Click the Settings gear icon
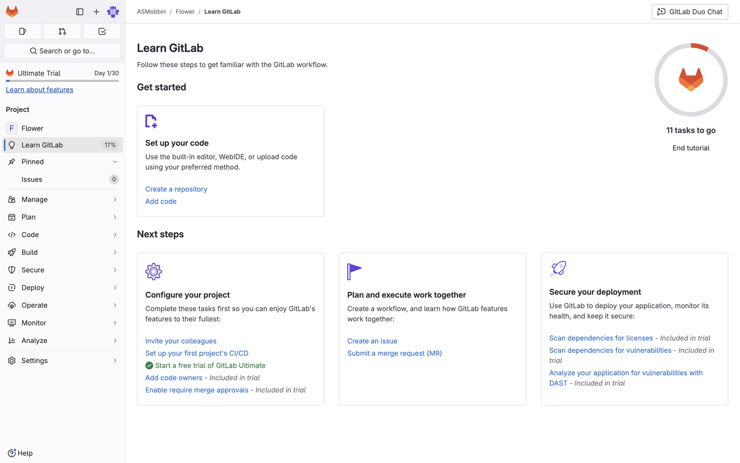 click(12, 360)
